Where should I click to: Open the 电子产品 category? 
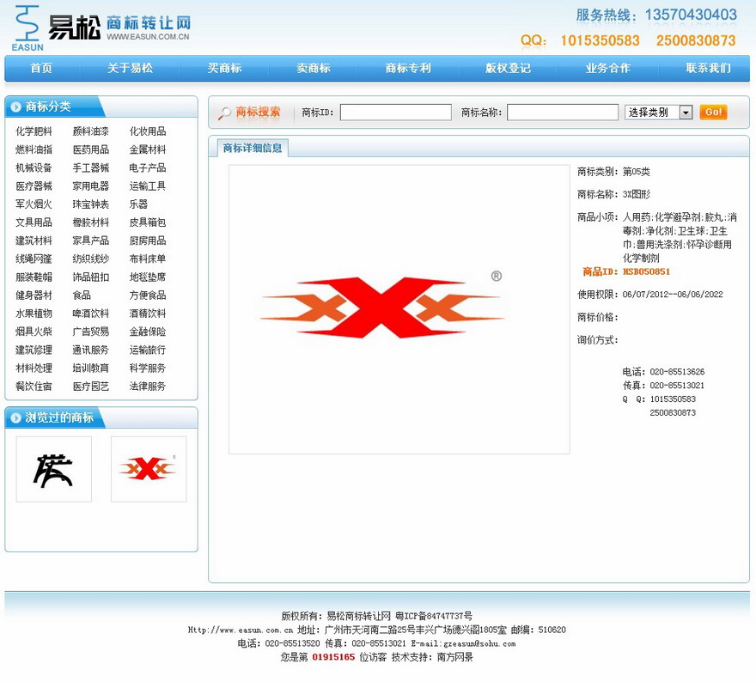[148, 167]
